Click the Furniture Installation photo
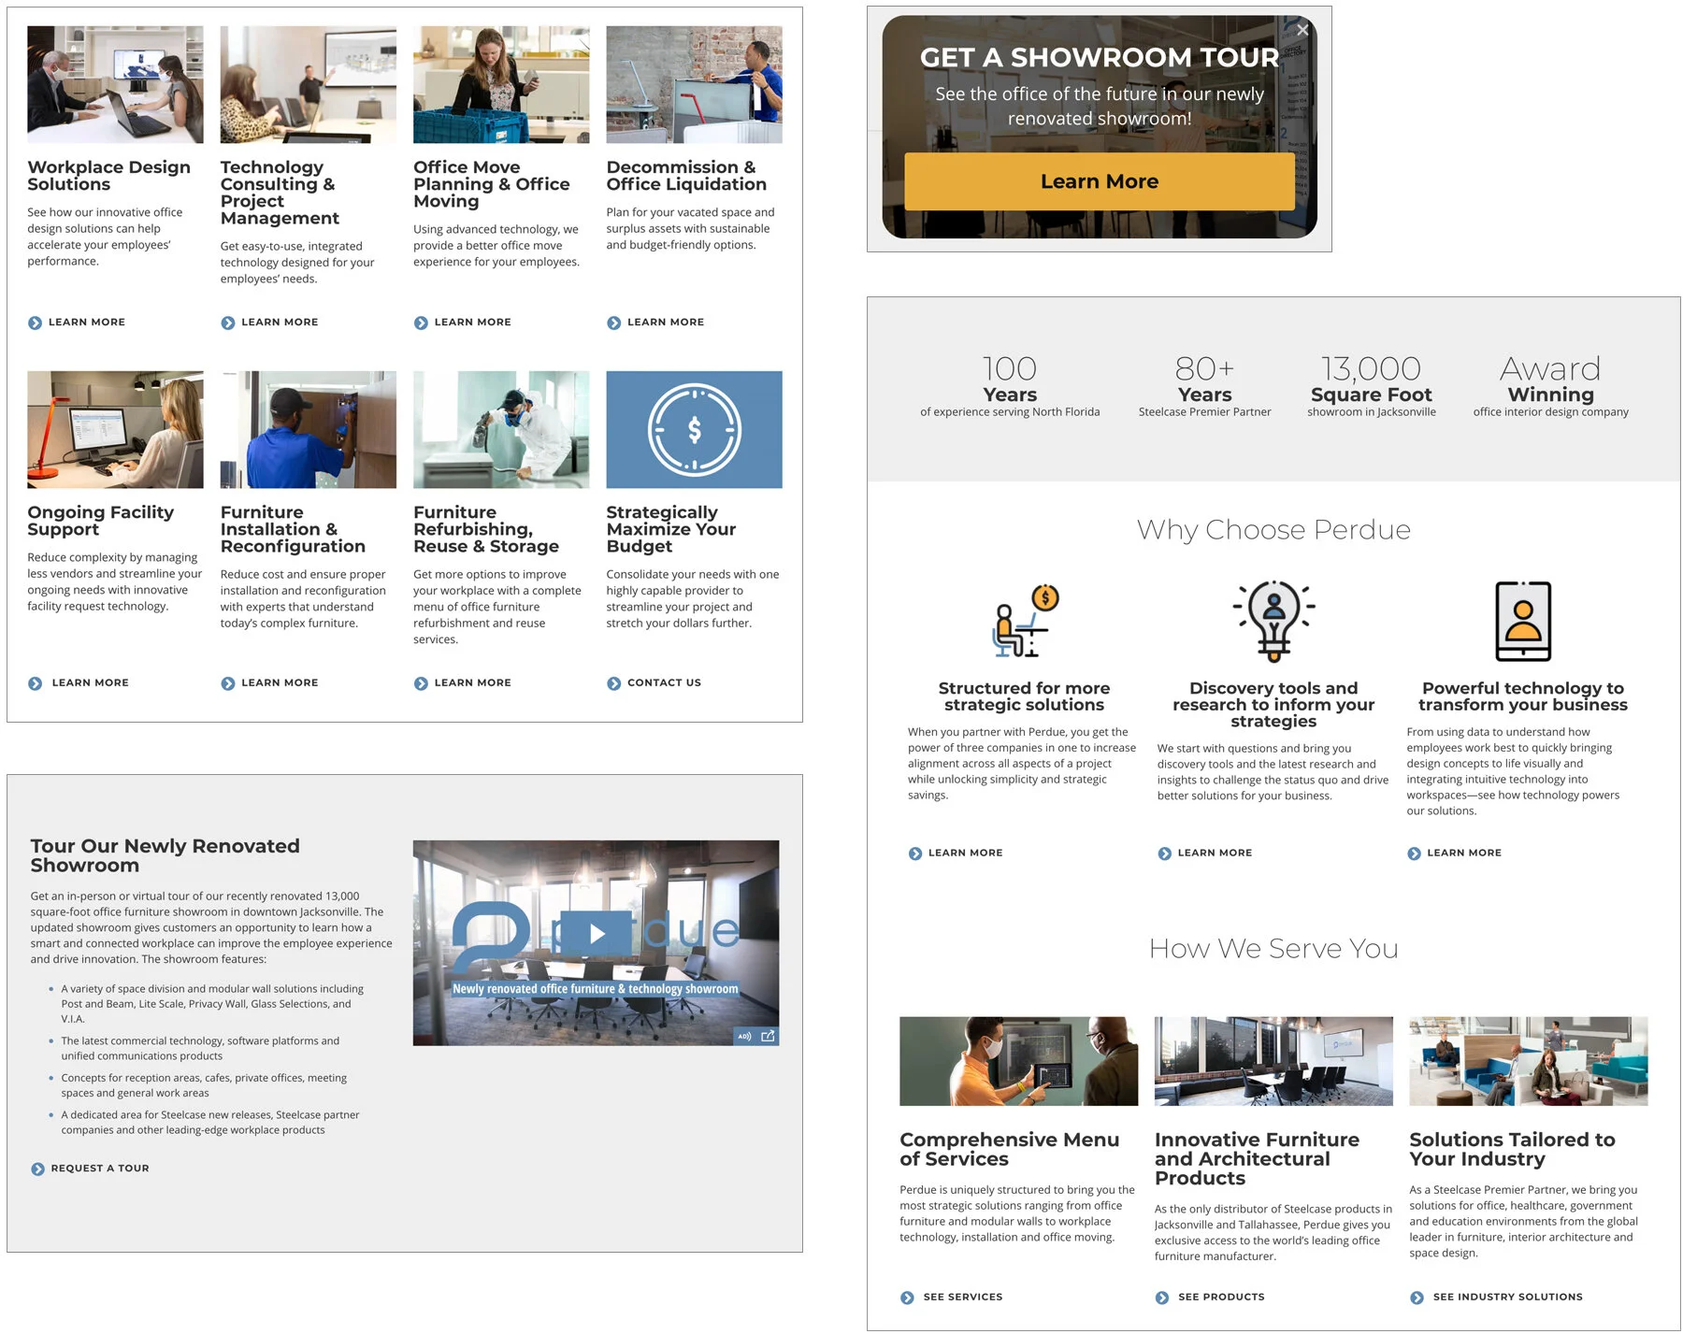1683x1334 pixels. pyautogui.click(x=308, y=429)
